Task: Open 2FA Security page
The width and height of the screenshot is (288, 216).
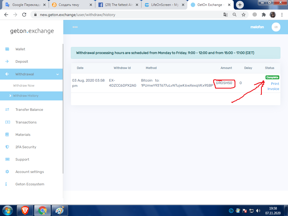Action: click(26, 147)
